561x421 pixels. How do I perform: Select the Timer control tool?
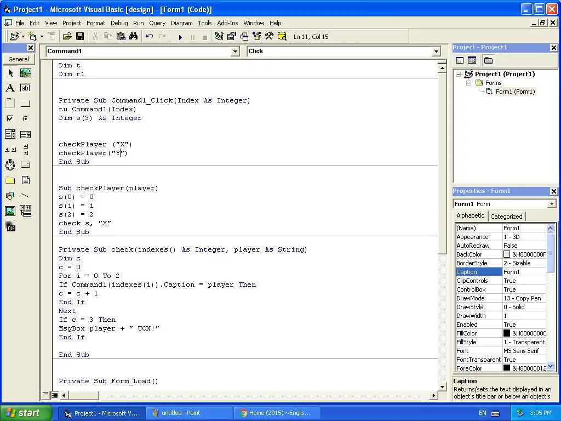coord(10,165)
